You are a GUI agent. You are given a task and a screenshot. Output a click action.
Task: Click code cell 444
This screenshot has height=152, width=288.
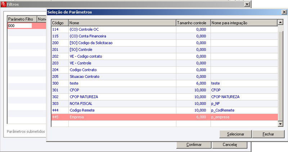point(60,110)
